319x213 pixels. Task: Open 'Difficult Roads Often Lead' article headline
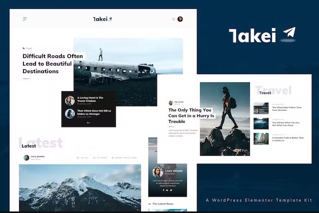click(52, 64)
